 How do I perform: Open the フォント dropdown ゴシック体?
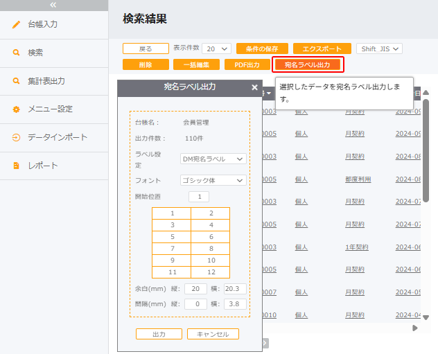coord(213,180)
